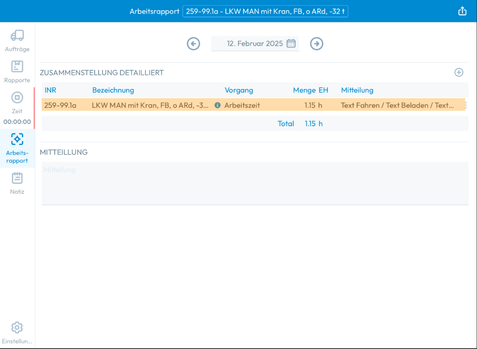Show info for LKW MAN row
The width and height of the screenshot is (477, 349).
click(217, 105)
